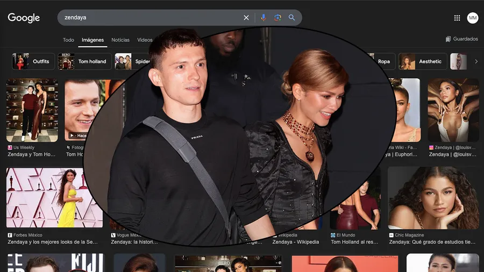Open the 'Zendaya | @louisv...' caption link
Image resolution: width=484 pixels, height=272 pixels.
(452, 154)
